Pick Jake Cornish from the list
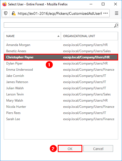The height and width of the screenshot is (161, 122). [61, 76]
